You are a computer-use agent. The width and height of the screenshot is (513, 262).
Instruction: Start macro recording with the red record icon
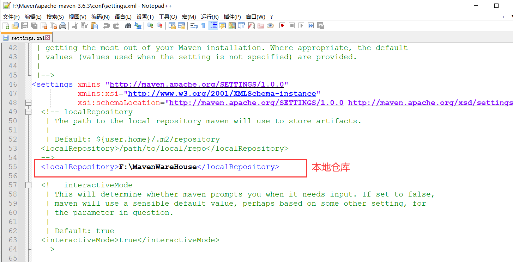(x=282, y=26)
